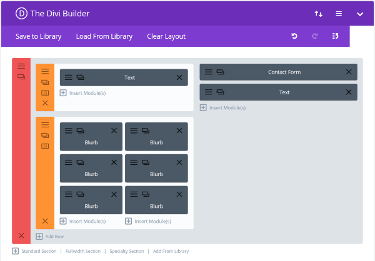Collapse the Divi Builder panel with chevron
Screen dimensions: 375x261
tap(360, 14)
